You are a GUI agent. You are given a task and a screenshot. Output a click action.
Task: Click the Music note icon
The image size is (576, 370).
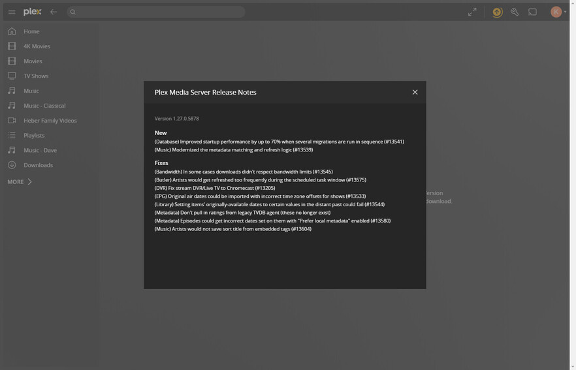[12, 91]
